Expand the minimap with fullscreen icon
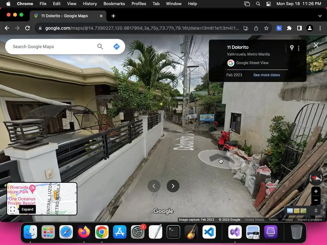The image size is (327, 245). pyautogui.click(x=12, y=209)
